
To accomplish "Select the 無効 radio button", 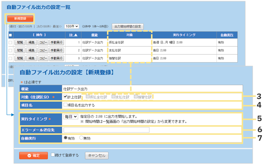I will pos(81,138).
